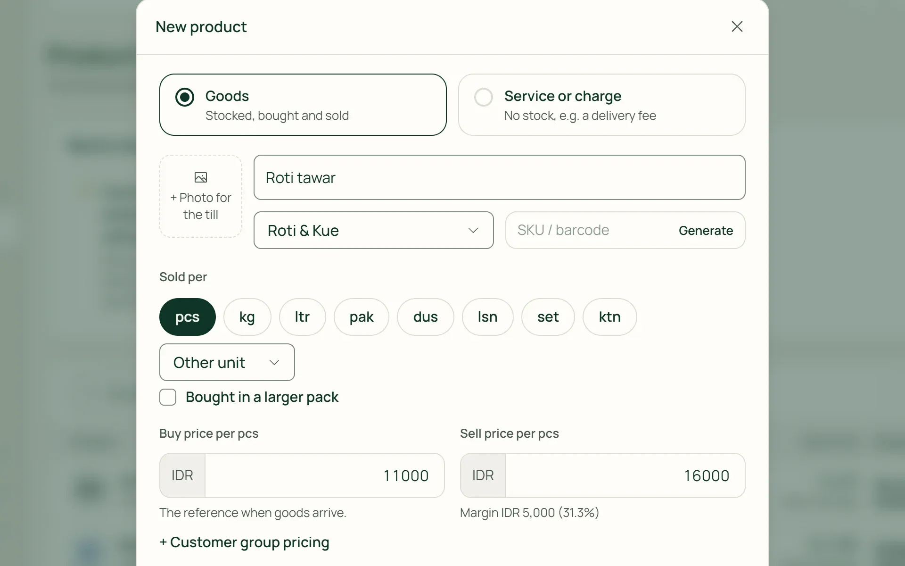Viewport: 905px width, 566px height.
Task: Choose lsn as the sold-per unit
Action: tap(487, 317)
